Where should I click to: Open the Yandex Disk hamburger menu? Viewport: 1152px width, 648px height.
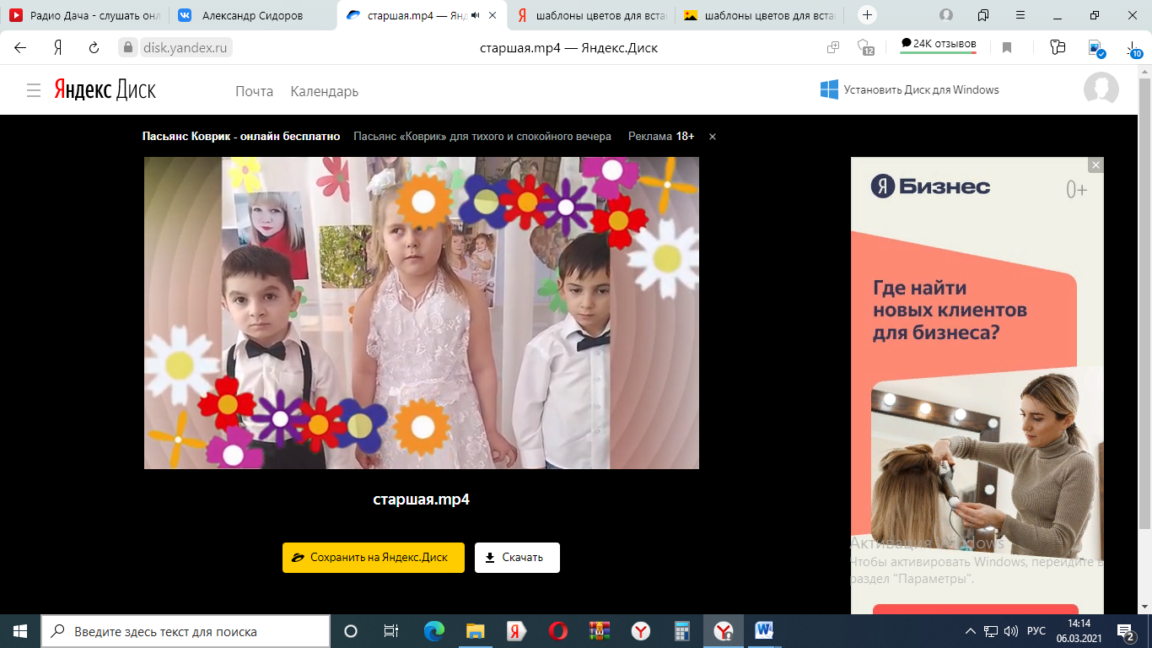click(x=34, y=90)
